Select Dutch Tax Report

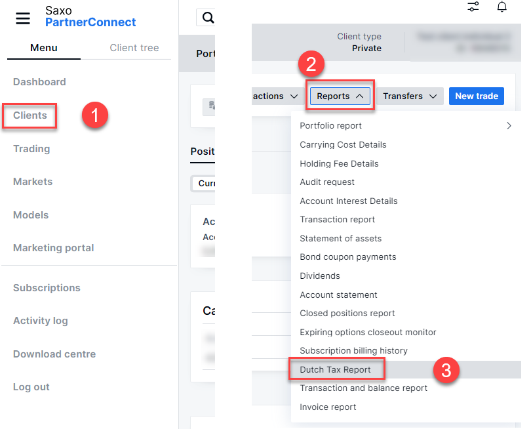pyautogui.click(x=335, y=370)
